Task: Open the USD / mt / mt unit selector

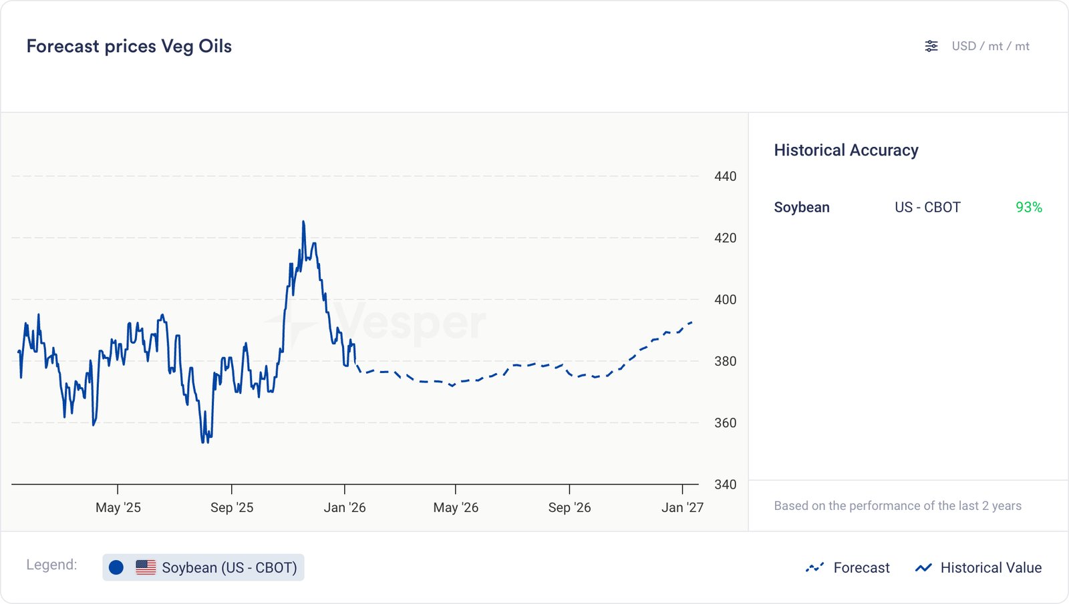Action: coord(990,46)
